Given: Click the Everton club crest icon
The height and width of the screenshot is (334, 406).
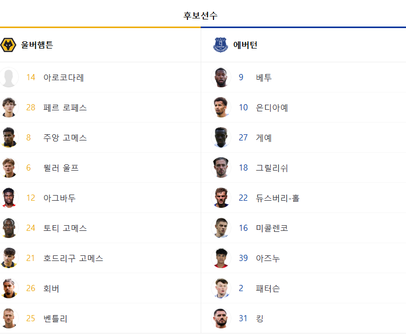Looking at the screenshot, I should click(x=221, y=45).
